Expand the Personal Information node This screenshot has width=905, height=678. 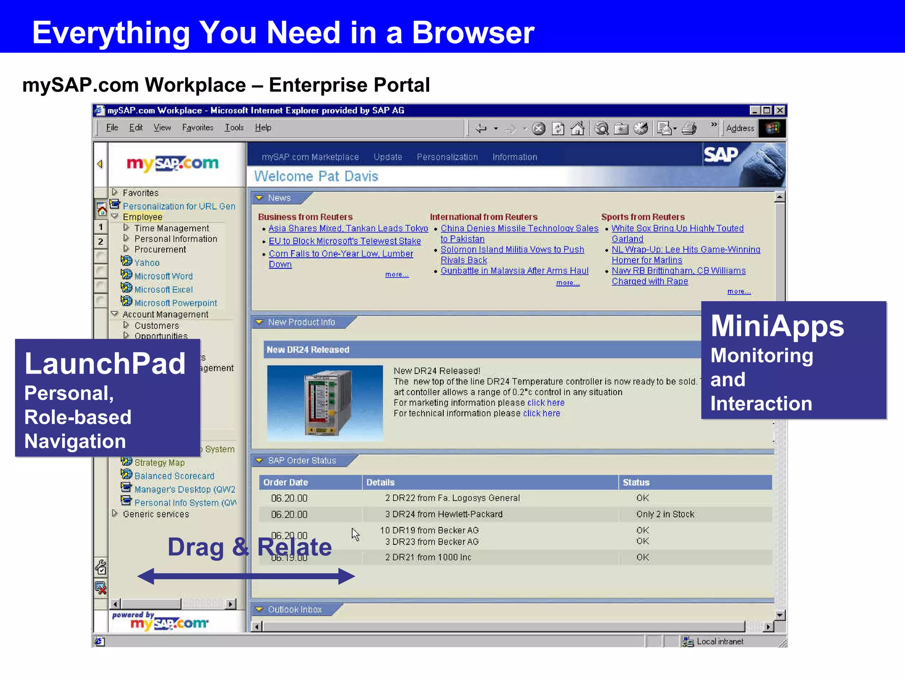coord(126,238)
